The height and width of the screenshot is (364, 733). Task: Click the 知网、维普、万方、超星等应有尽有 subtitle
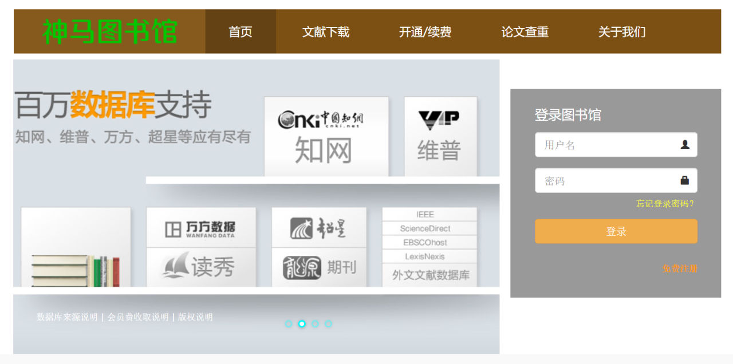tap(133, 137)
